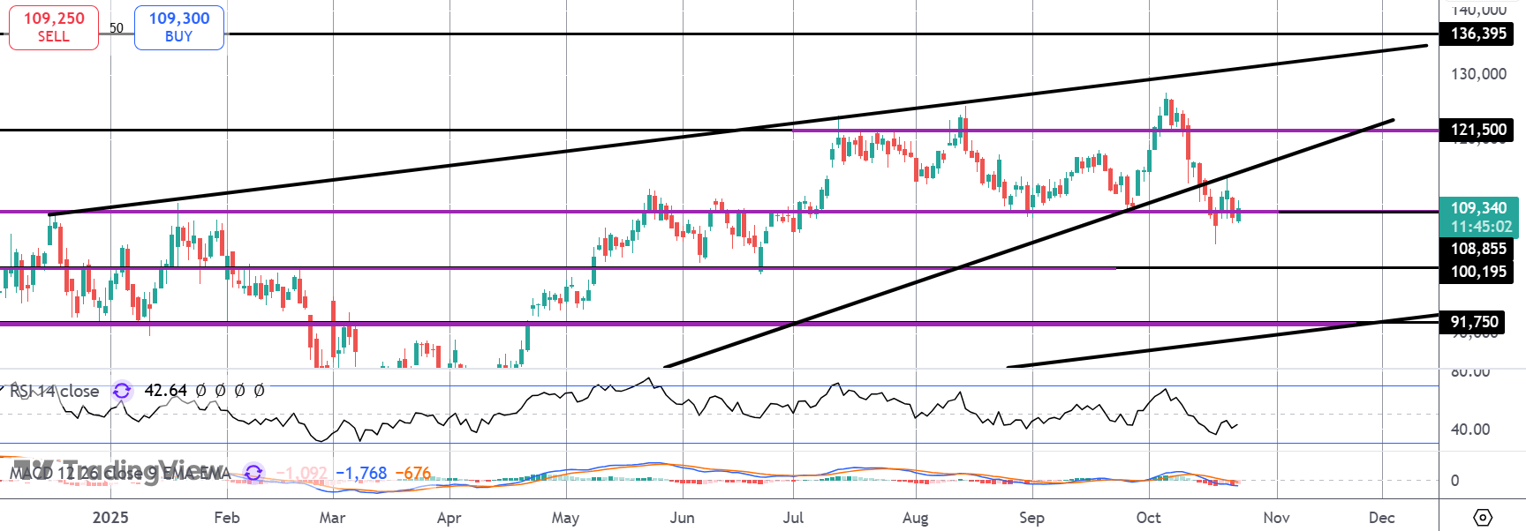1526x531 pixels.
Task: Click the 108,855 price label
Action: (1477, 249)
